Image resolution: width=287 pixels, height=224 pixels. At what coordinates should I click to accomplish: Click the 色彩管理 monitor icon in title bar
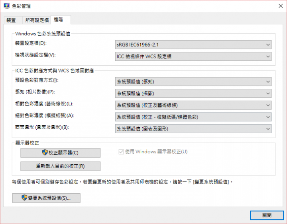tap(7, 6)
